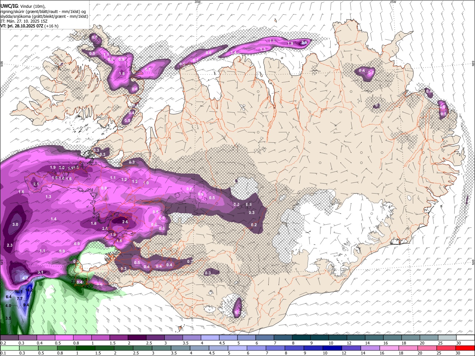Select the 0.1 label in the rain legend
475x356 pixels.
[x=3, y=353]
